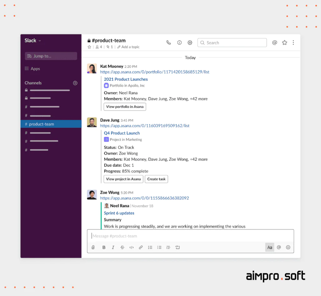321x296 pixels.
Task: Toggle strikethrough formatting
Action: (122, 247)
